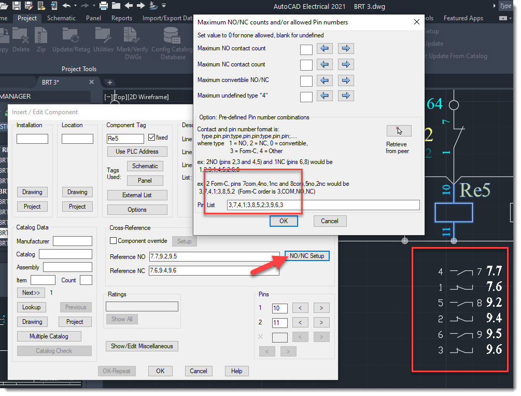Open the Plot/Print tool

click(x=103, y=6)
